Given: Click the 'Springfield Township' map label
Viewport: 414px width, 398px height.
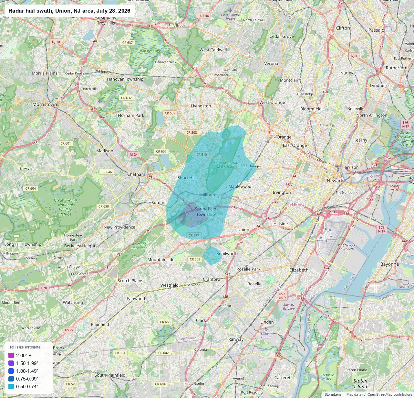Looking at the screenshot, I should pos(205,212).
